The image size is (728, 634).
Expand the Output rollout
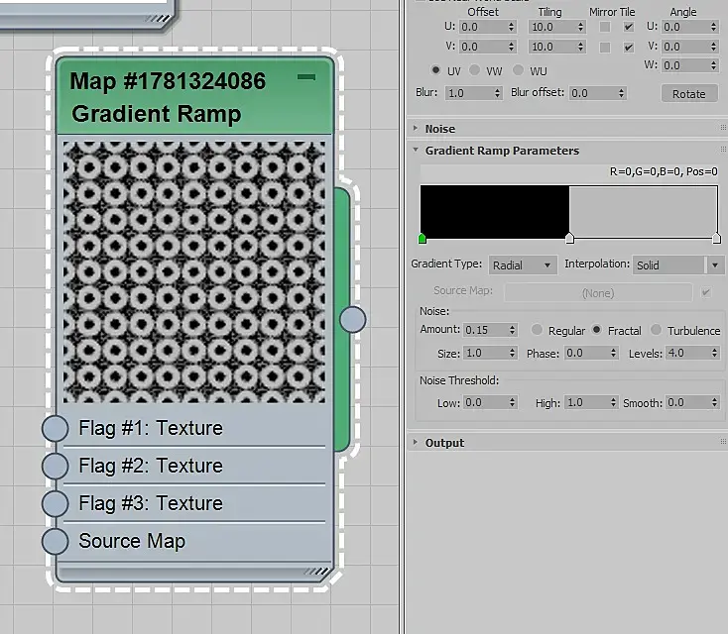pyautogui.click(x=416, y=442)
